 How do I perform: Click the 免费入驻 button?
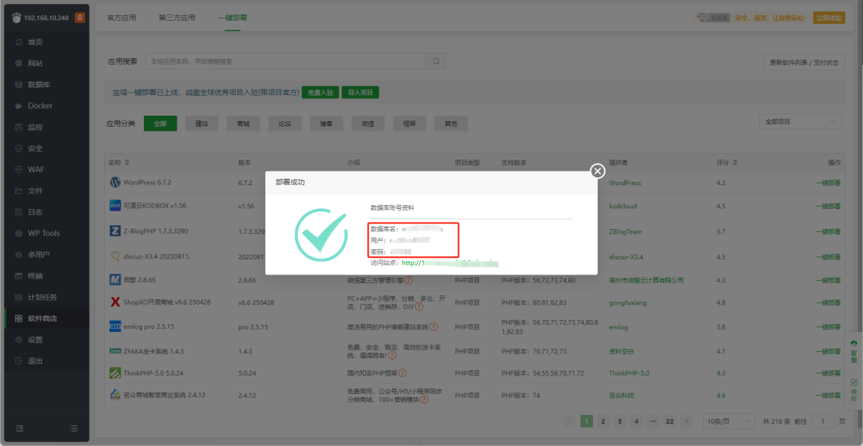pos(320,93)
